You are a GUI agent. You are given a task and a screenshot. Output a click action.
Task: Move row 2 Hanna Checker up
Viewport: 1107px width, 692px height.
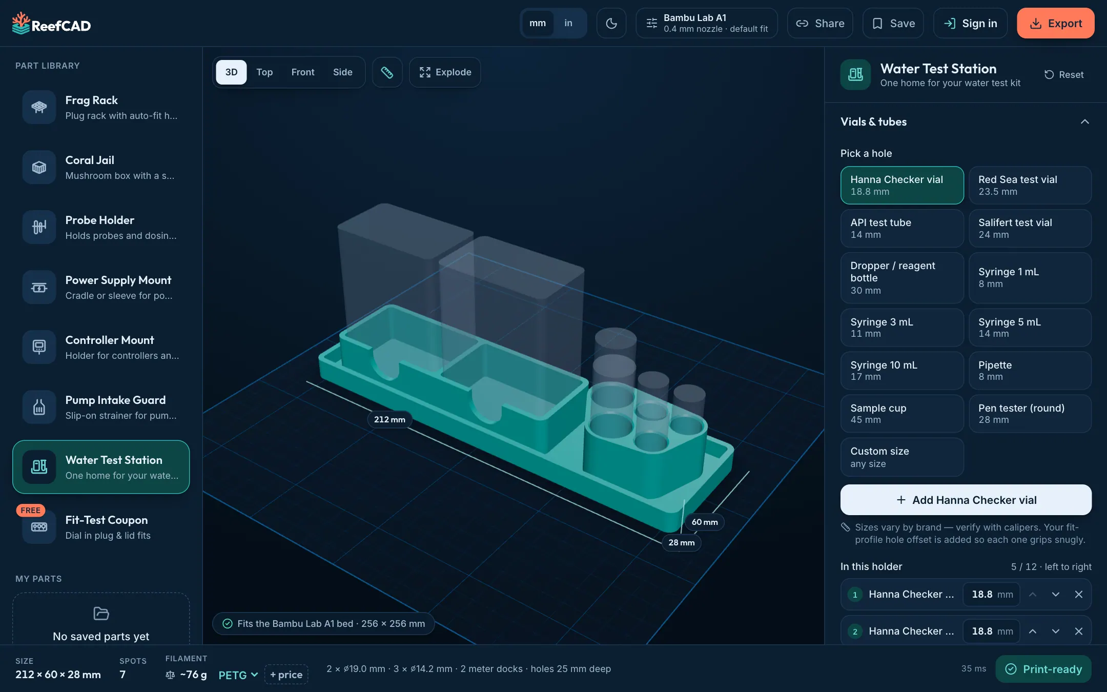click(x=1033, y=631)
